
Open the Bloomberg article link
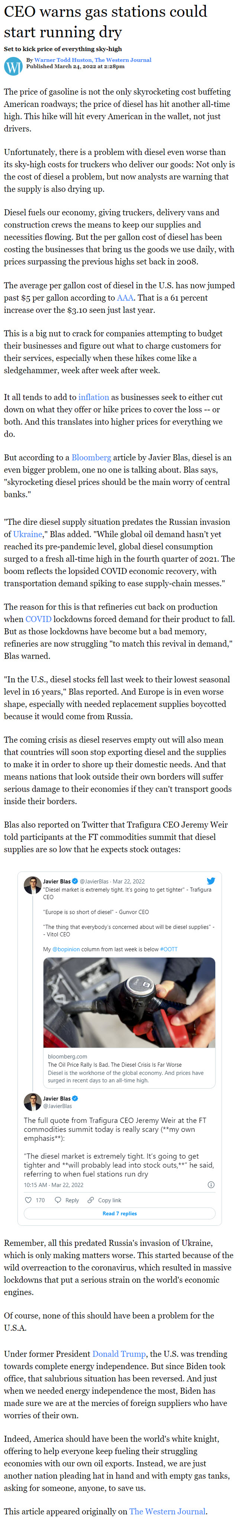[x=91, y=458]
